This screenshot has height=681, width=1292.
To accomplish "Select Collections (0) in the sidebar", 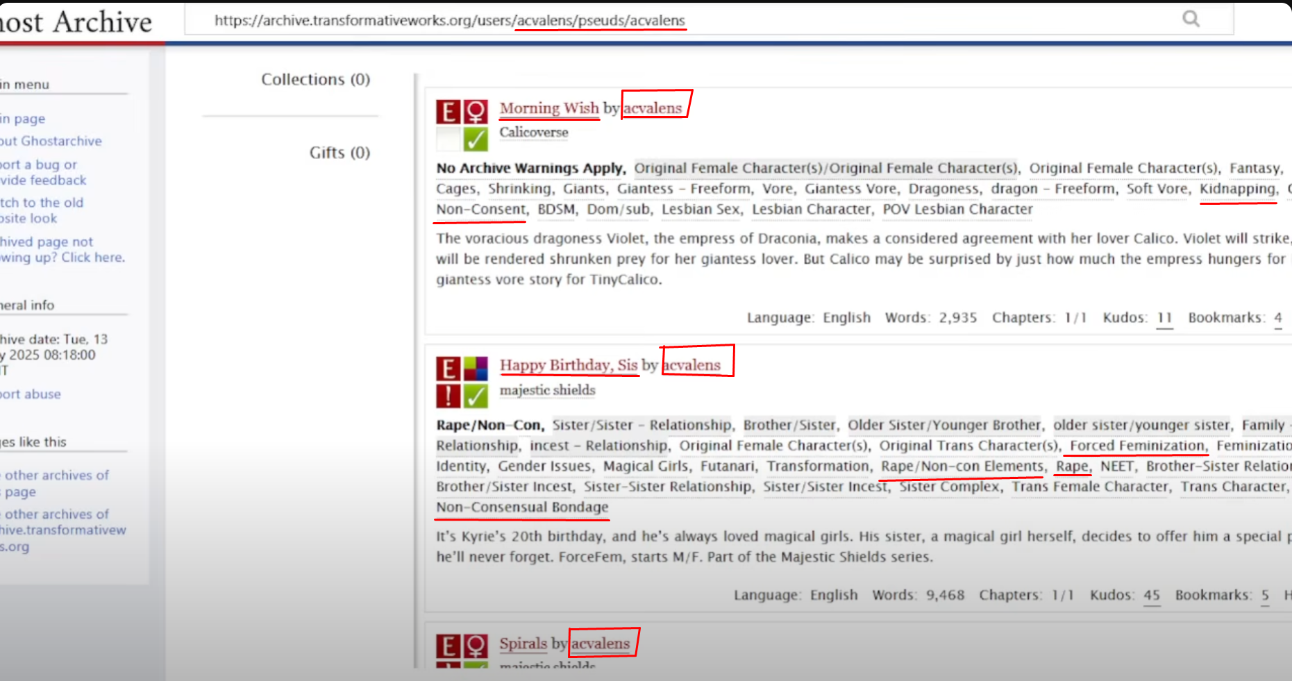I will pyautogui.click(x=316, y=79).
